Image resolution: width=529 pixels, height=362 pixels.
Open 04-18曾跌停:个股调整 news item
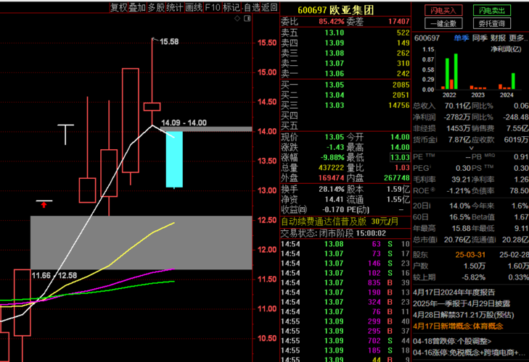click(452, 341)
